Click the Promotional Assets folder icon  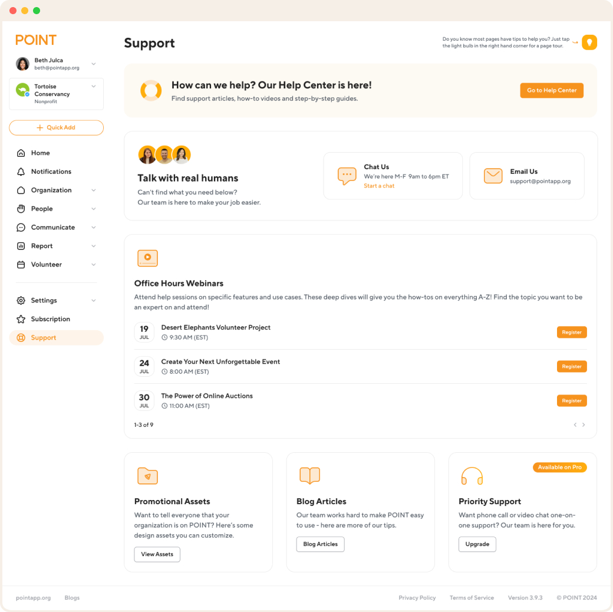click(147, 476)
